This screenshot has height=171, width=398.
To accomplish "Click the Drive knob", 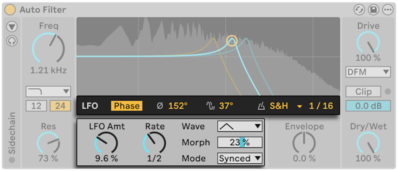I will [368, 42].
